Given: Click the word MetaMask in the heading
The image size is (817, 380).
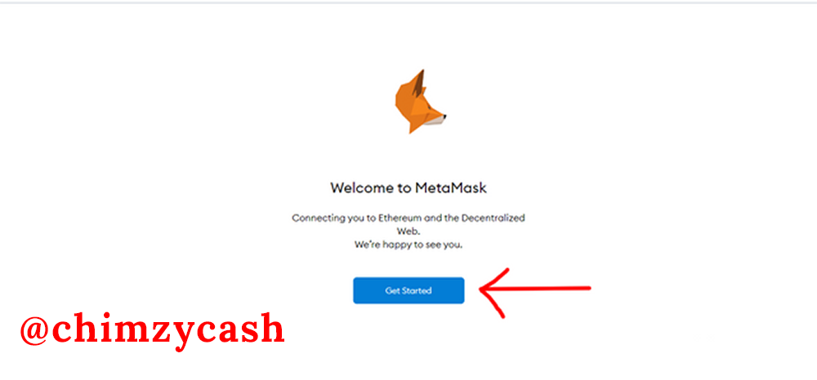Looking at the screenshot, I should pyautogui.click(x=451, y=188).
